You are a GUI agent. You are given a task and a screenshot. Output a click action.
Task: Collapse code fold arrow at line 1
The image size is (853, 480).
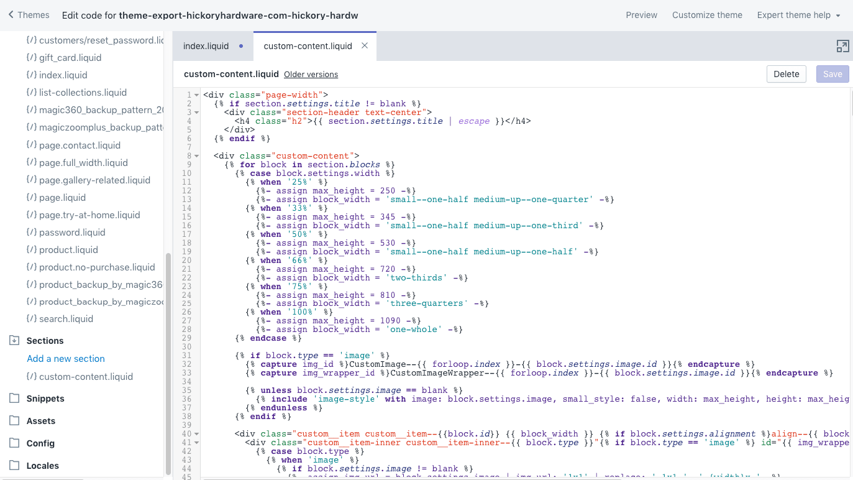tap(197, 95)
